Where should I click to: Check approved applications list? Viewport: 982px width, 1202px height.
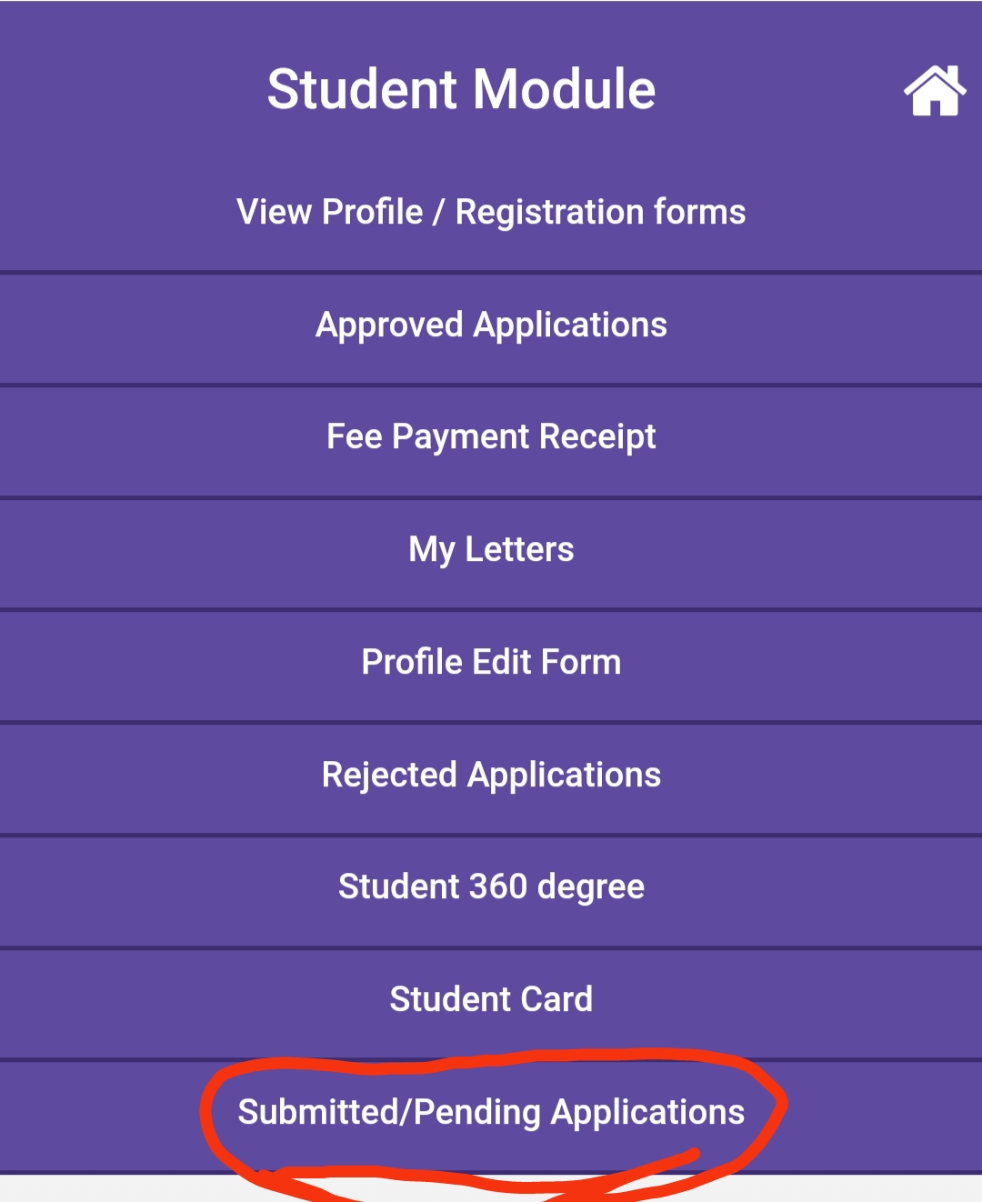coord(491,325)
